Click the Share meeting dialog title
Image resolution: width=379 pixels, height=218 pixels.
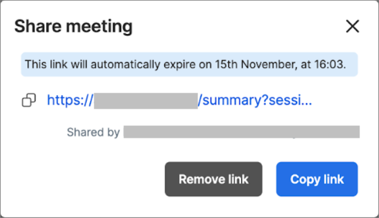click(x=74, y=26)
